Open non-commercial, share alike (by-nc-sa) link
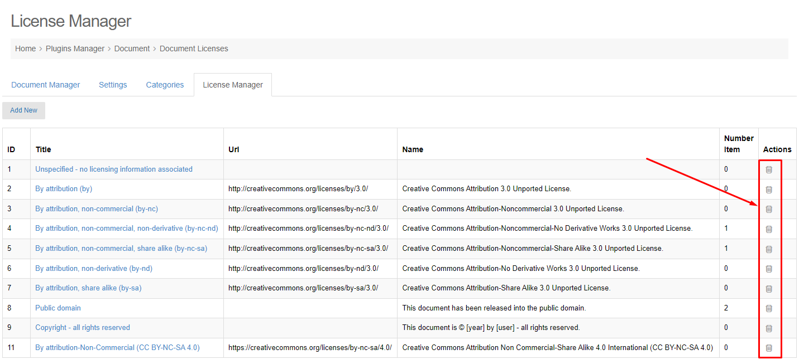The image size is (799, 364). coord(121,248)
